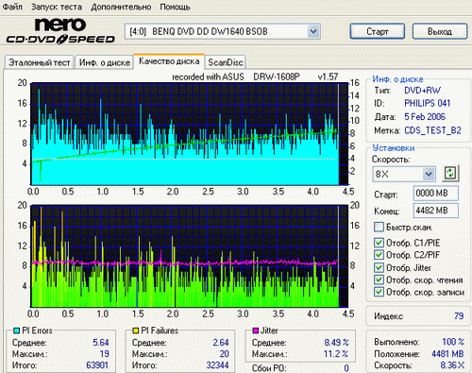Uncheck Отобр. C2/PIF checkbox
This screenshot has height=373, width=472.
tap(379, 255)
